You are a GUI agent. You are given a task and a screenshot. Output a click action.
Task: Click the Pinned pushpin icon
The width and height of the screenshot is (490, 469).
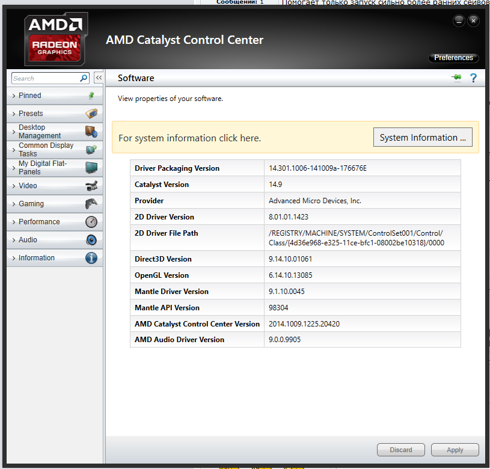tap(91, 95)
